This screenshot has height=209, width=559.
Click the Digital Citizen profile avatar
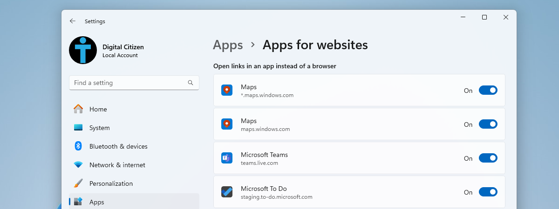83,50
